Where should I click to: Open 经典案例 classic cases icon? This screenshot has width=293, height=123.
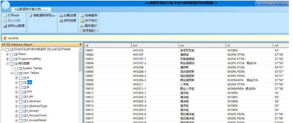pos(82,15)
